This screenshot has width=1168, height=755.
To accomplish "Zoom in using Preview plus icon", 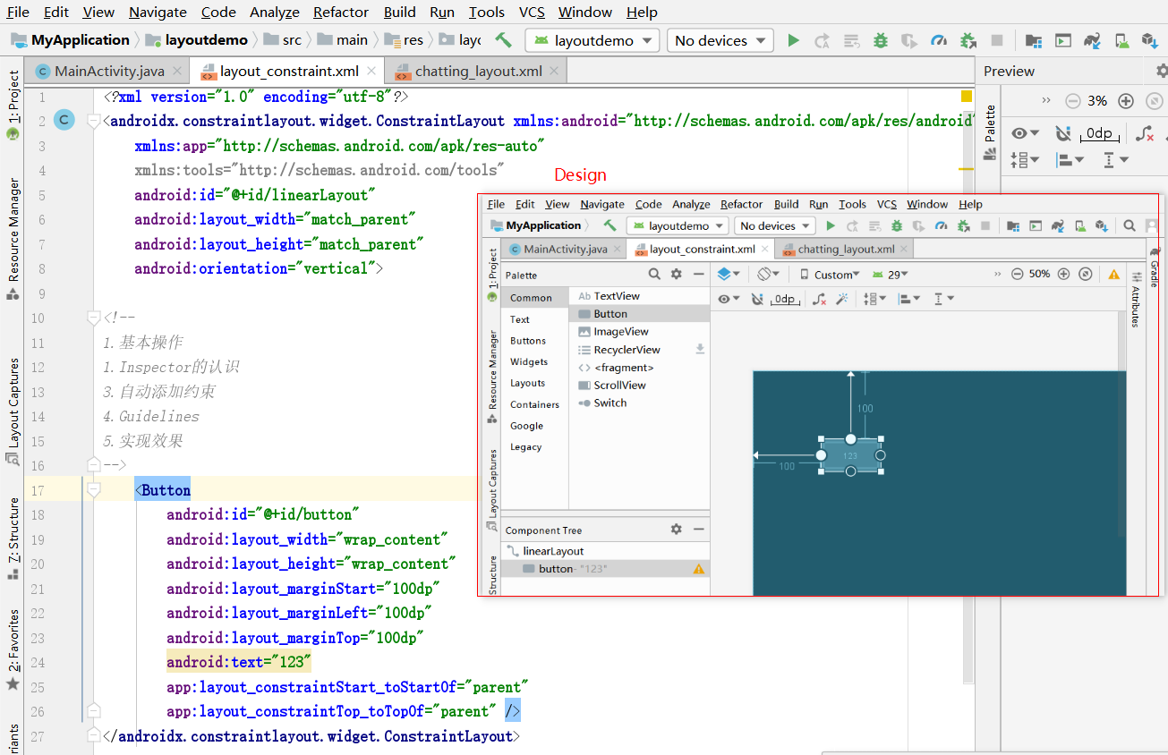I will click(x=1126, y=101).
